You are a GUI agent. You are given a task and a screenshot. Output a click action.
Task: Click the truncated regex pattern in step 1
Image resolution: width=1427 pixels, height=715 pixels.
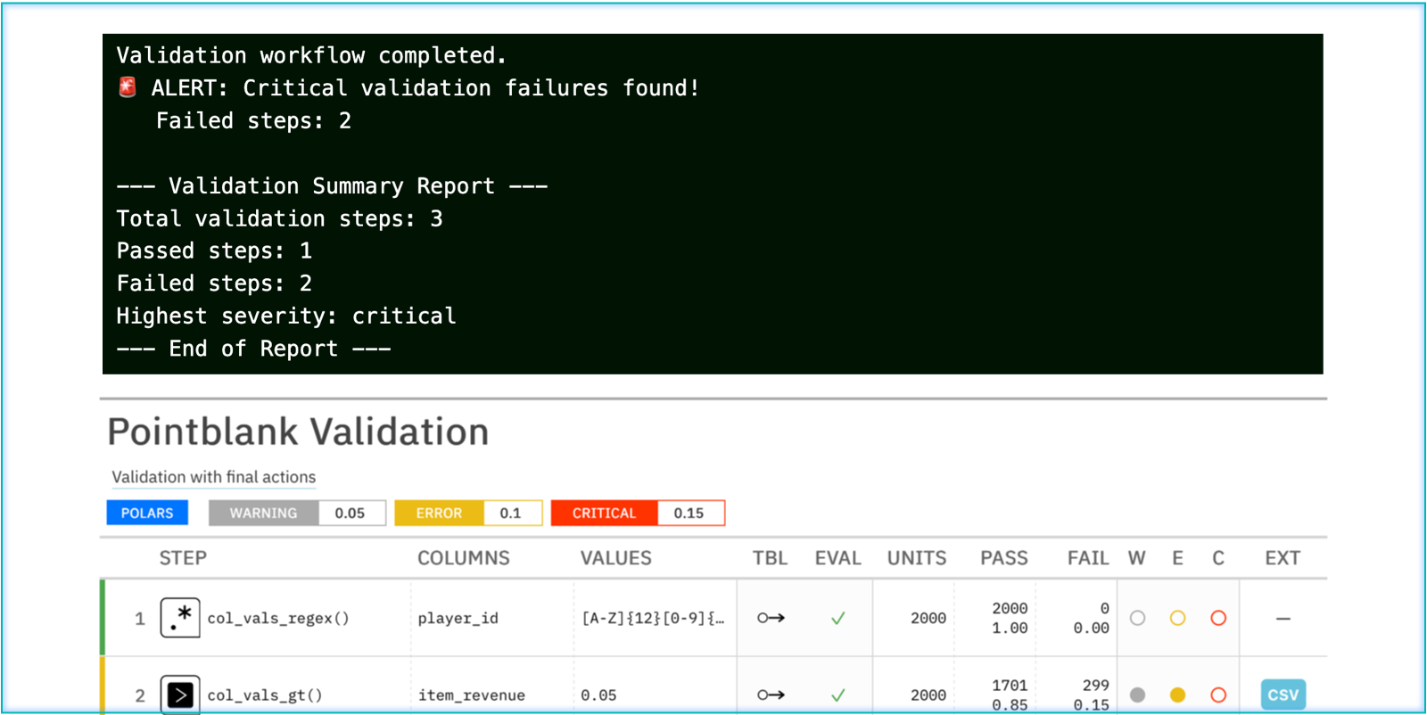tap(653, 618)
